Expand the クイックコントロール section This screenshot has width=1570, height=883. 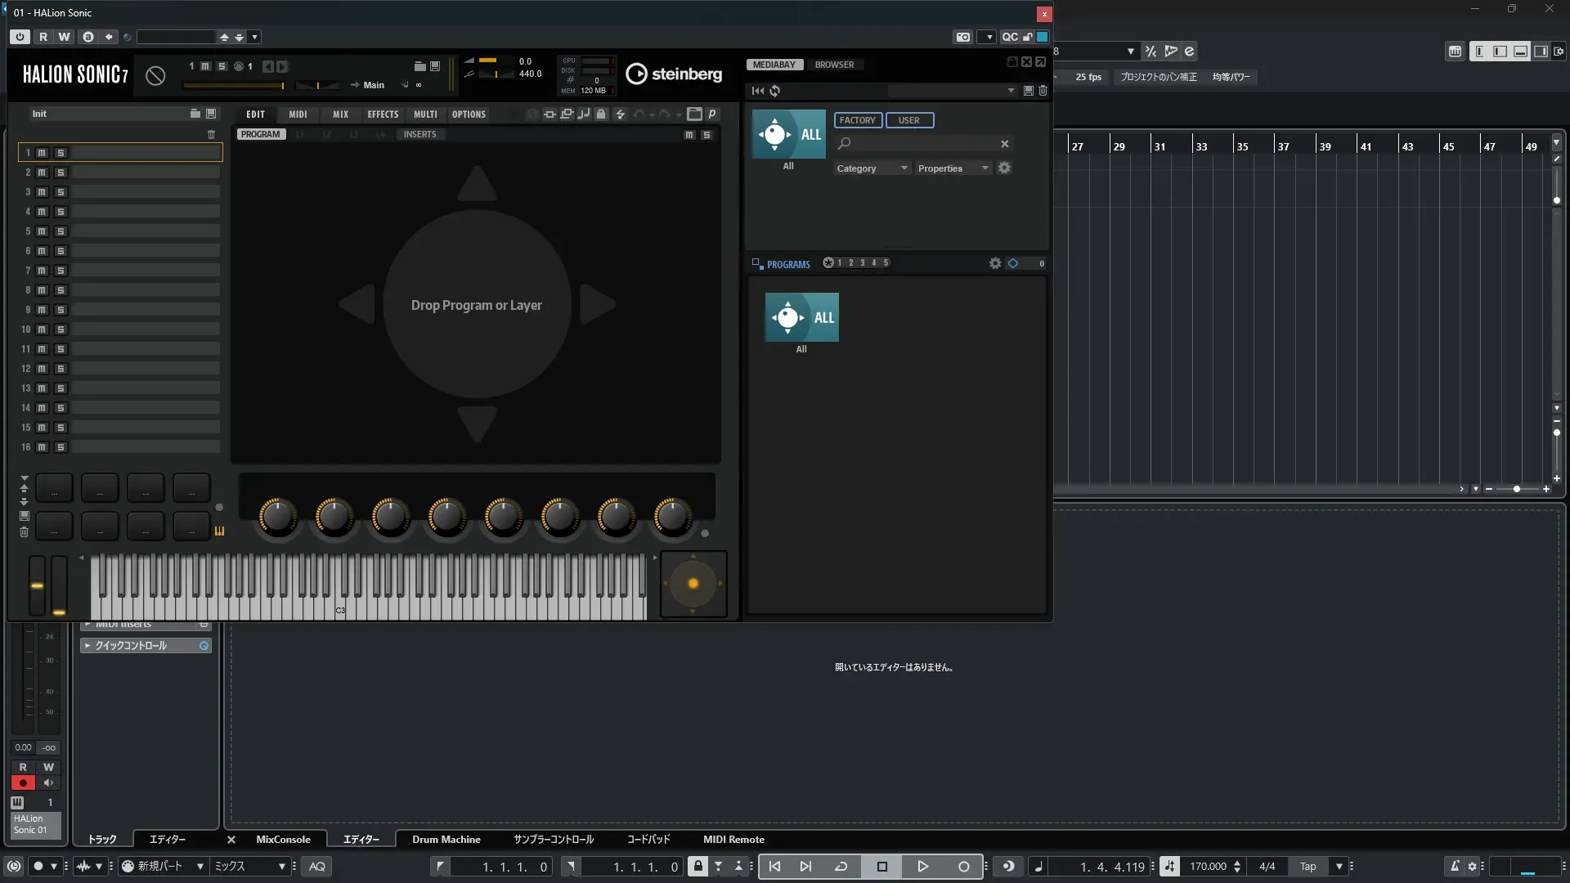[x=87, y=646]
